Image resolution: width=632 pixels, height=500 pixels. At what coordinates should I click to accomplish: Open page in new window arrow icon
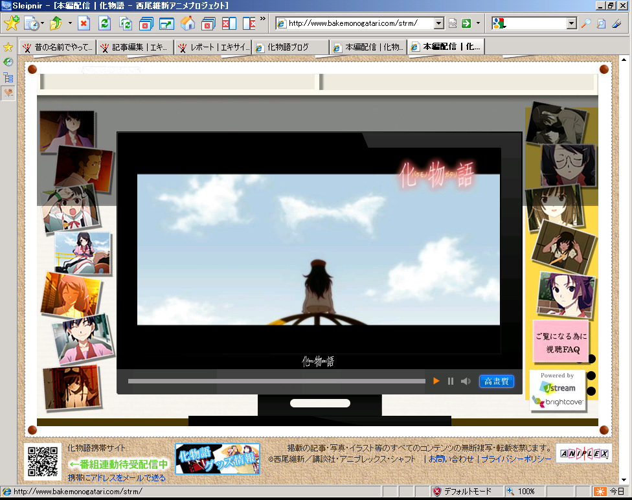[166, 23]
